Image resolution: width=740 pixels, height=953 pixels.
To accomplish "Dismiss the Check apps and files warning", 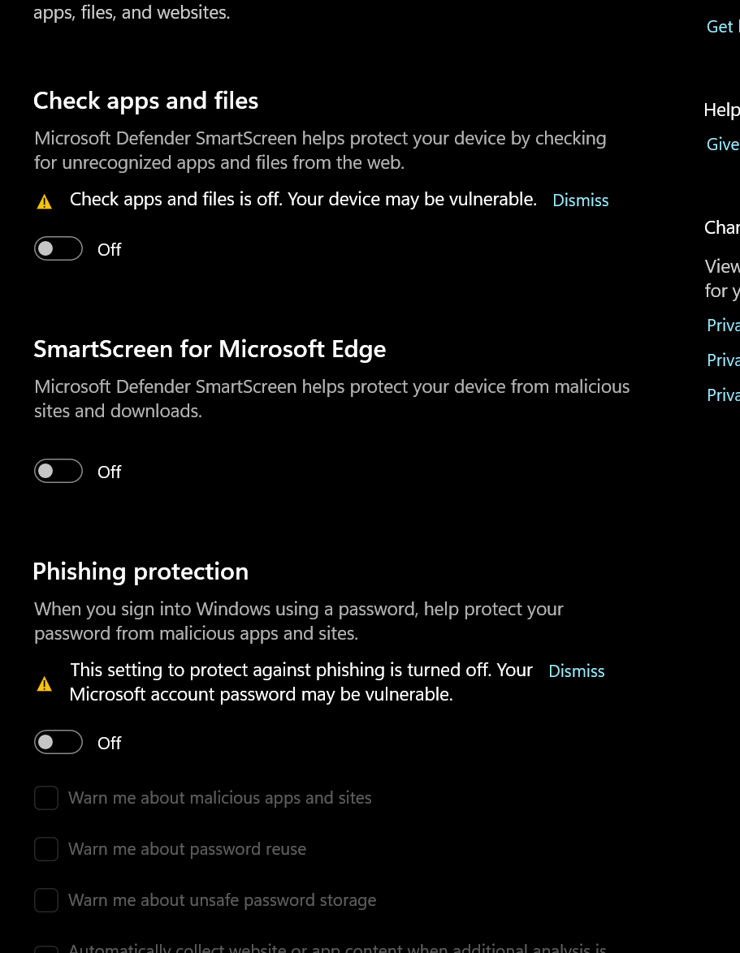I will [580, 201].
